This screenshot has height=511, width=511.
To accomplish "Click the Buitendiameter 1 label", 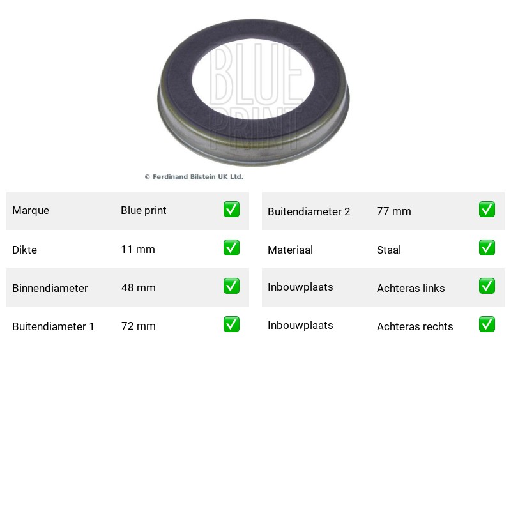I will [53, 326].
